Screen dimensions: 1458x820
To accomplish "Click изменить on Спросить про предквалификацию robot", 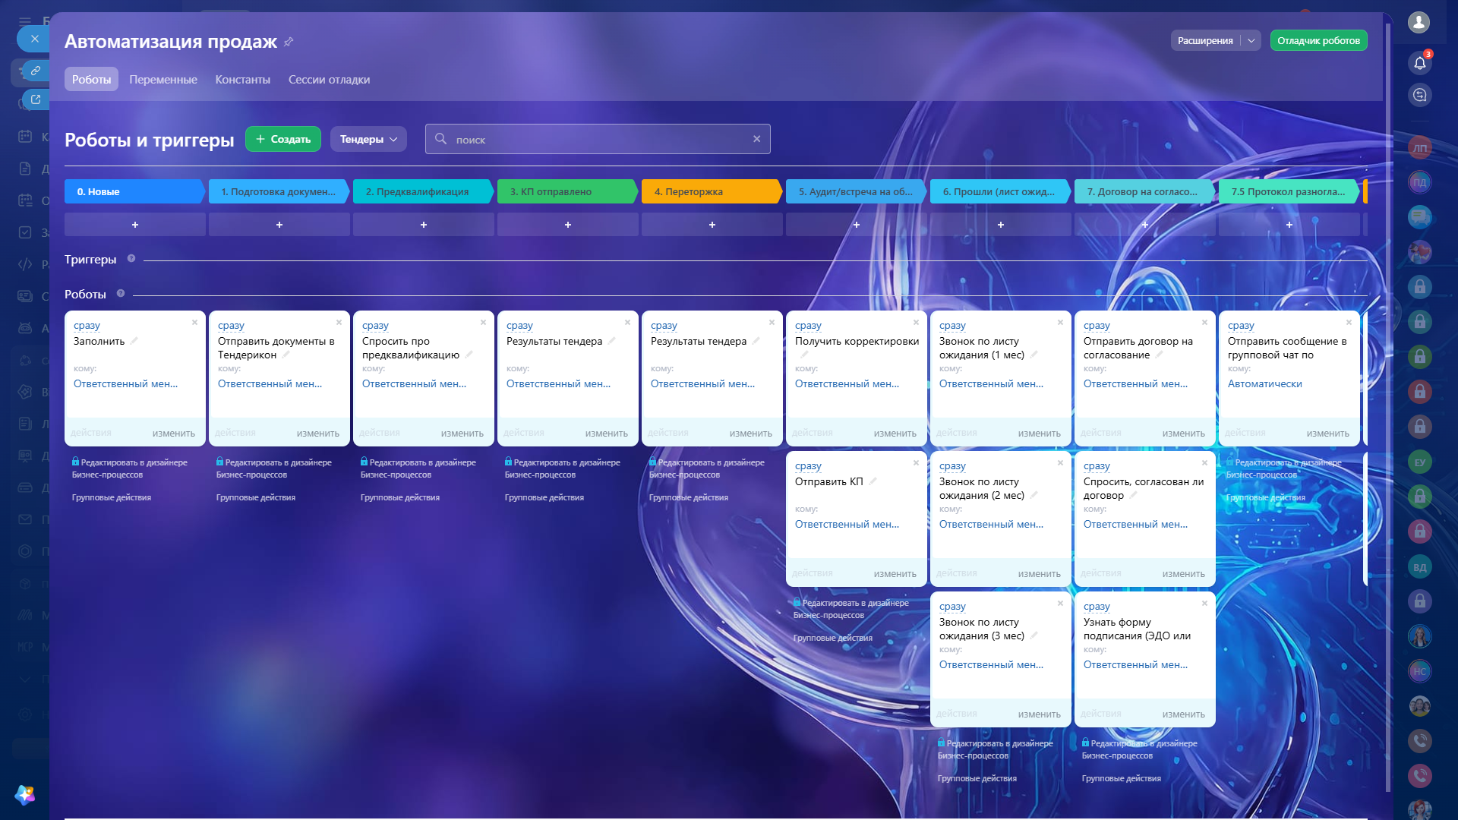I will (462, 434).
